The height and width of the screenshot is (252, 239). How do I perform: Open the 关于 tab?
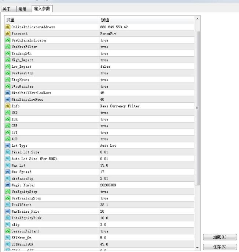tap(8, 9)
